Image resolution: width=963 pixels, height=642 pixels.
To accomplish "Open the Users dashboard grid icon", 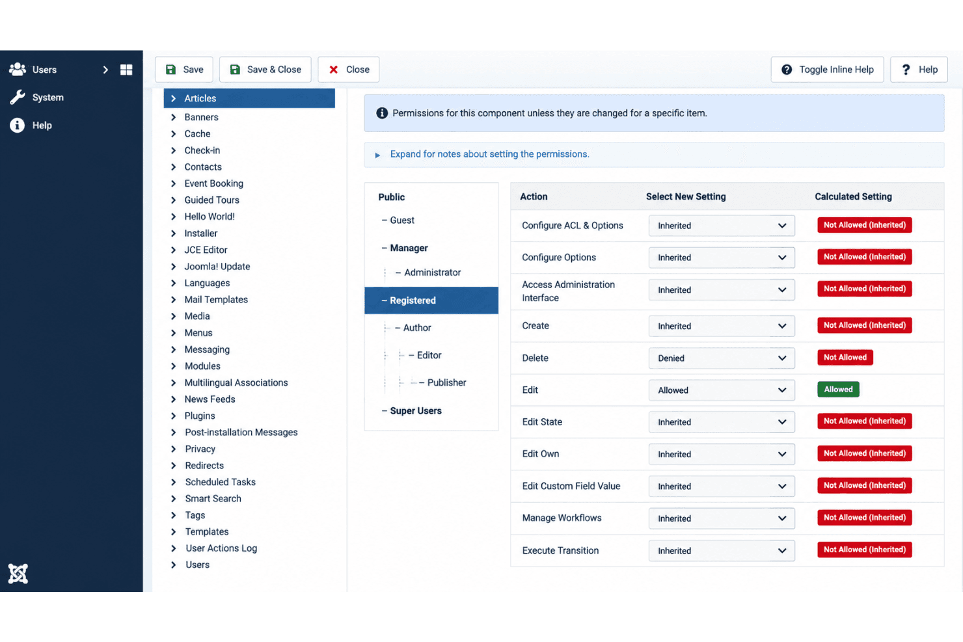I will (126, 70).
